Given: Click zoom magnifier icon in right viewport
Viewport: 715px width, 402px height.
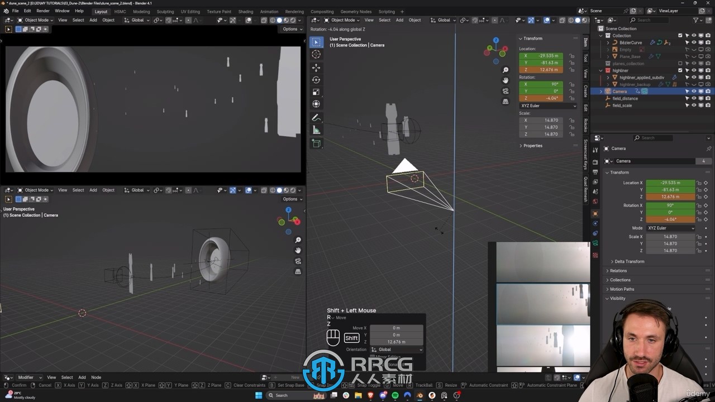Looking at the screenshot, I should pyautogui.click(x=506, y=70).
